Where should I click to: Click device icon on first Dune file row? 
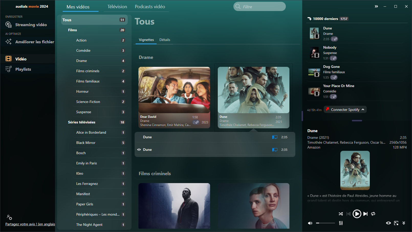click(x=275, y=137)
